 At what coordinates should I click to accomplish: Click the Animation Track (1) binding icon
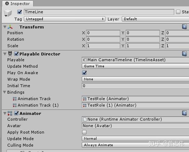[x=15, y=105]
